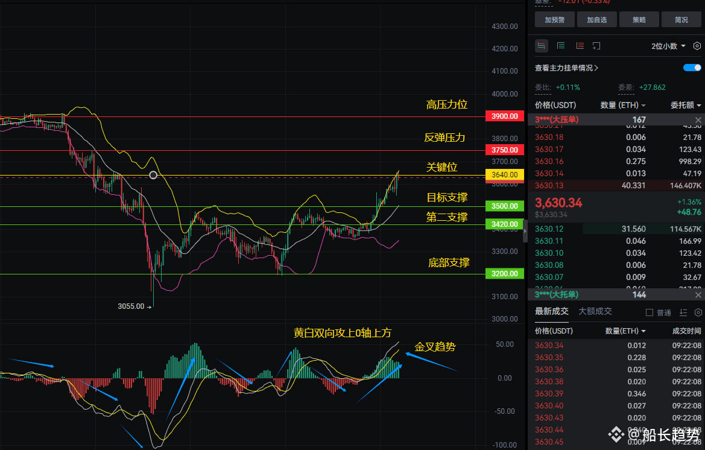Open recent trades settings hexagon icon

[x=698, y=312]
